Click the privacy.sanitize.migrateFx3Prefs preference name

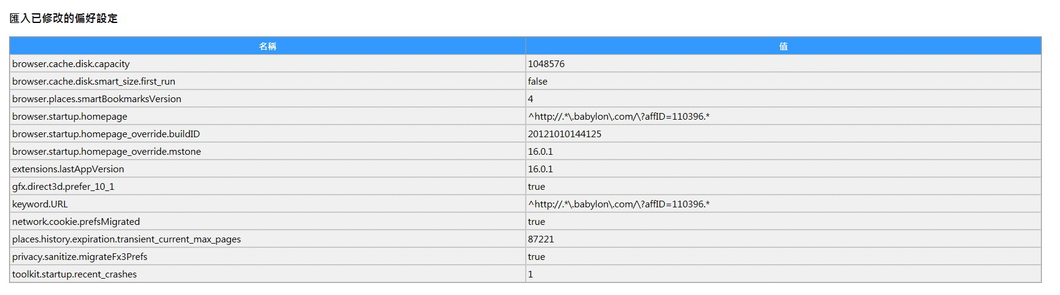click(x=80, y=257)
